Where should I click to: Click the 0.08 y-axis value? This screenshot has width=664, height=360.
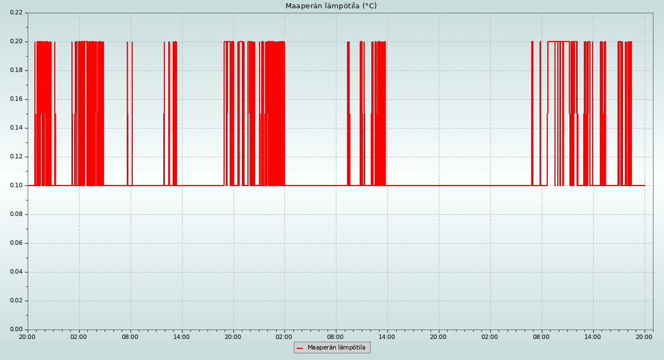(16, 214)
